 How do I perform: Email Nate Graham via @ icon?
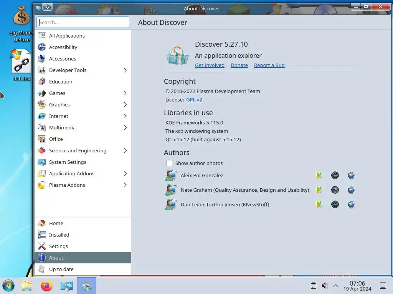[x=335, y=190]
